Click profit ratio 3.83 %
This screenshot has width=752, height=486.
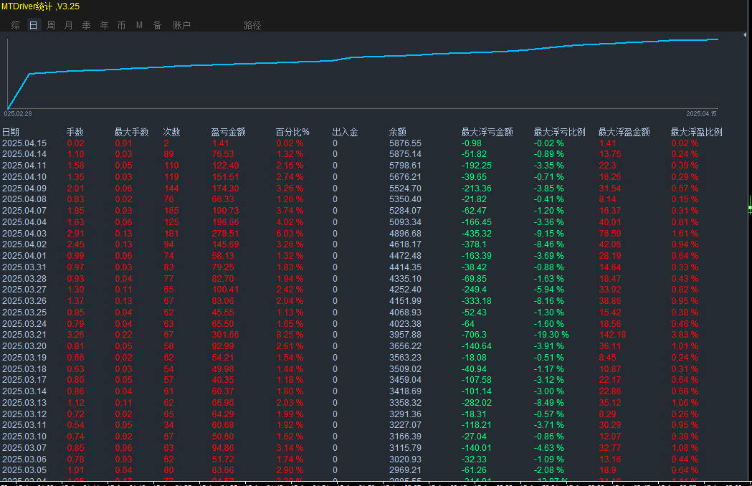(685, 335)
